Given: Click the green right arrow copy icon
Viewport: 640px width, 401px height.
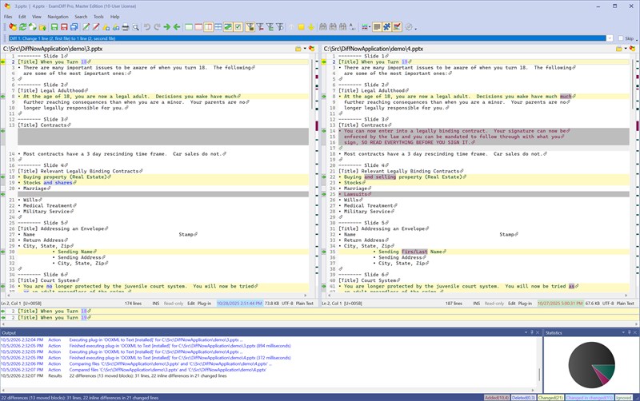Looking at the screenshot, I should click(x=167, y=27).
